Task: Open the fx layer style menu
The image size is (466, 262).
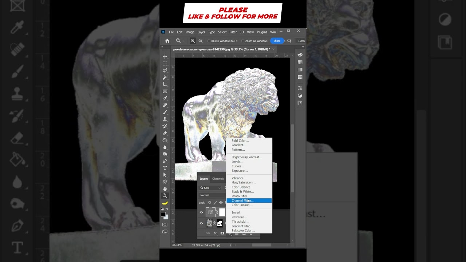Action: click(215, 233)
